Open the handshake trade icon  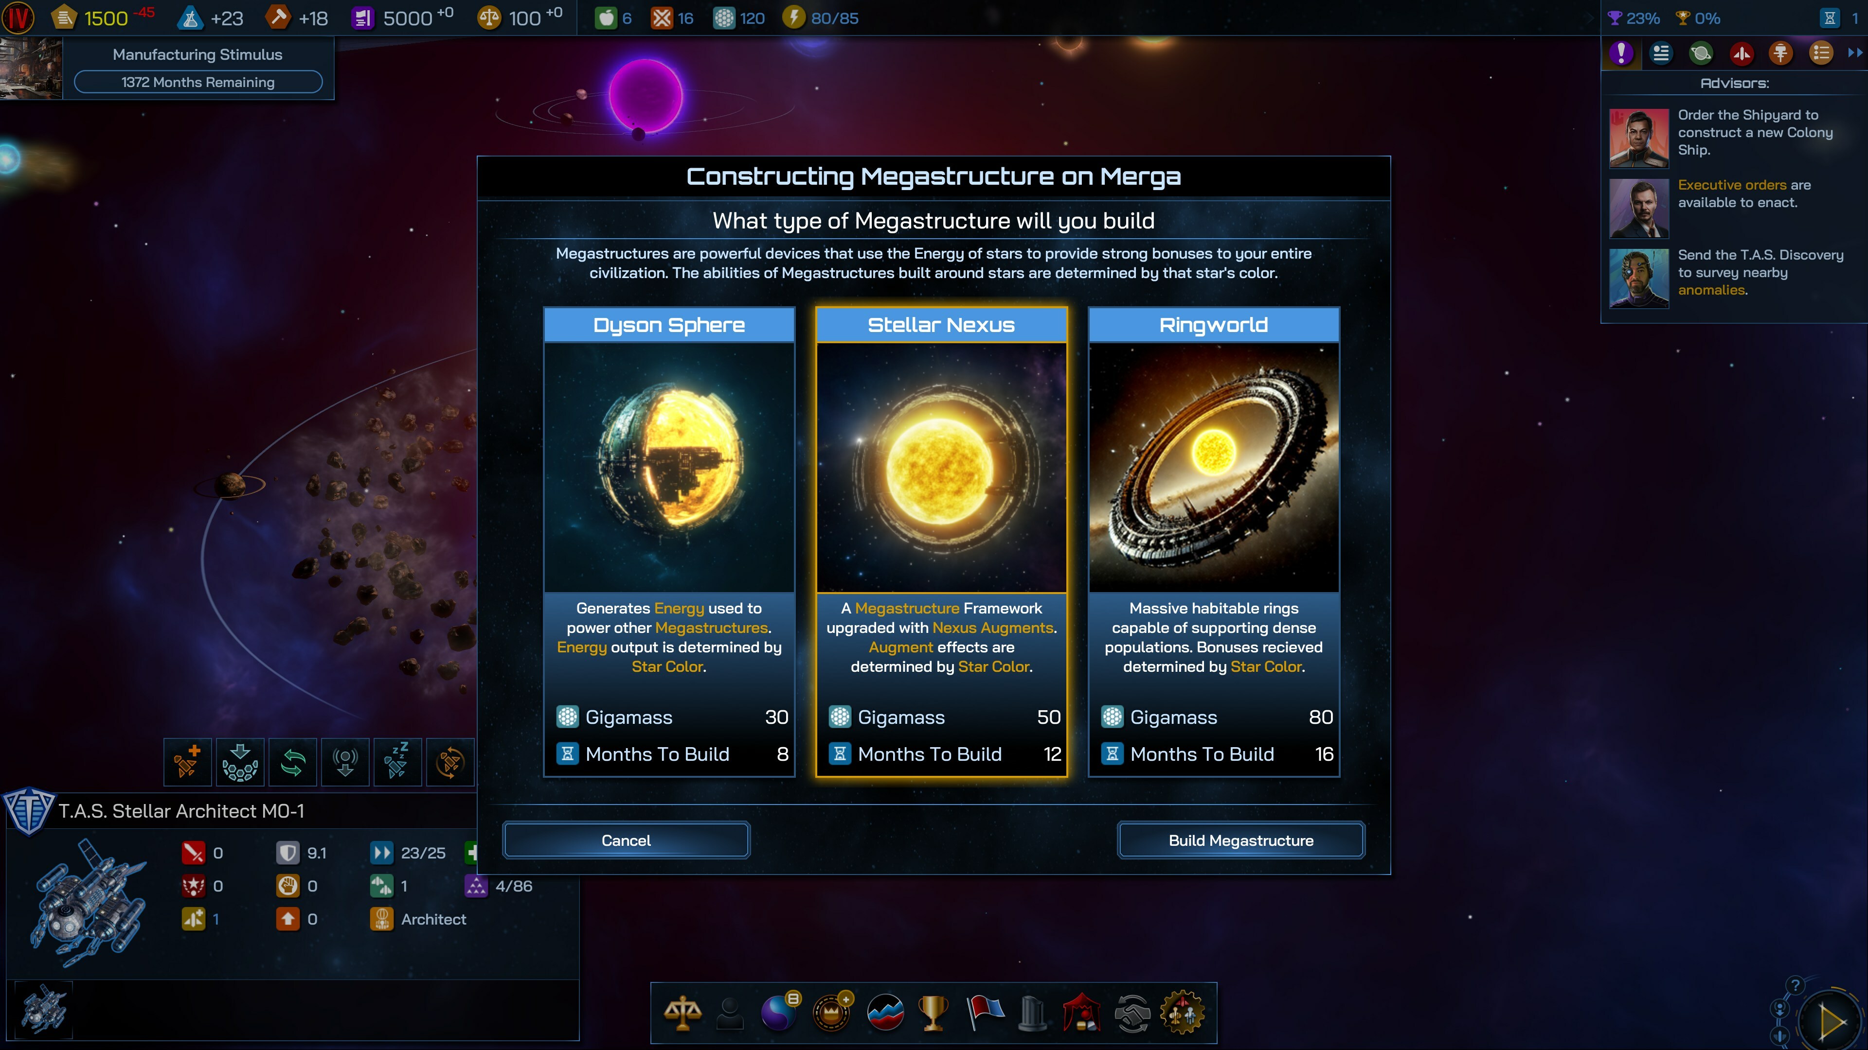[x=1132, y=1013]
